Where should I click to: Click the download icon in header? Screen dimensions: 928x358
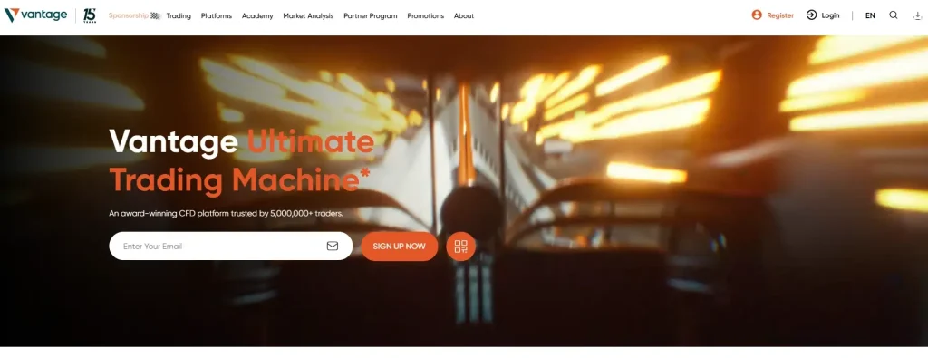click(x=918, y=16)
